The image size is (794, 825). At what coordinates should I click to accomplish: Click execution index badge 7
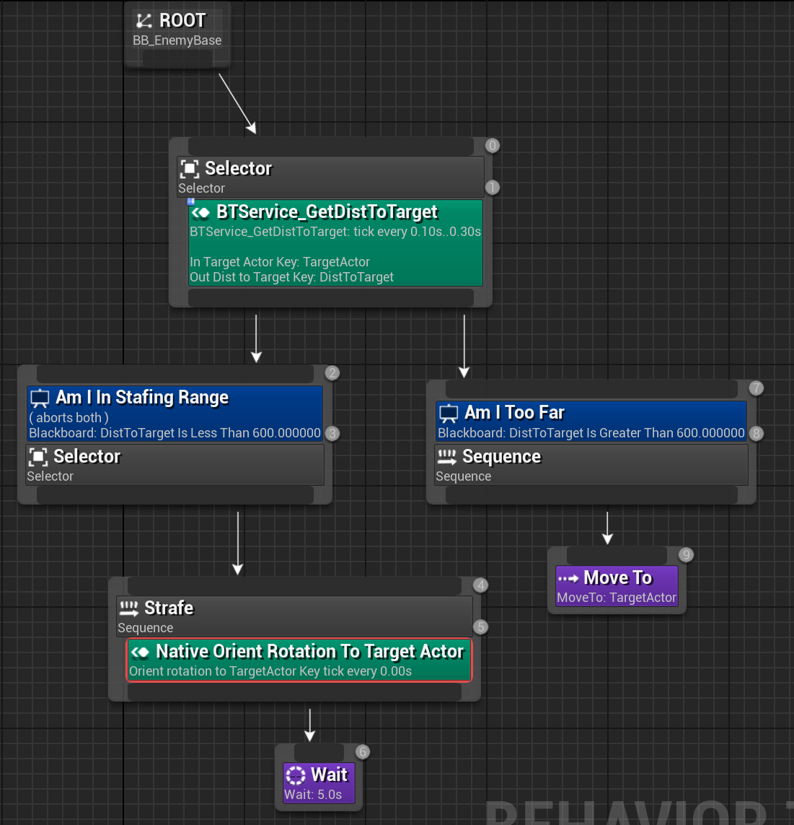(x=756, y=388)
